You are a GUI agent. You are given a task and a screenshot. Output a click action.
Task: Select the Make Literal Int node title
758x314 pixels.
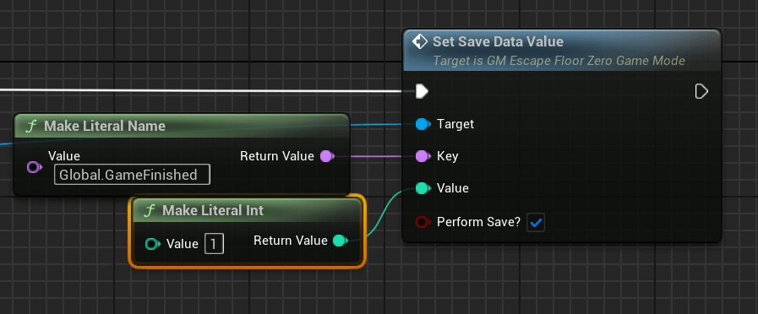point(213,210)
